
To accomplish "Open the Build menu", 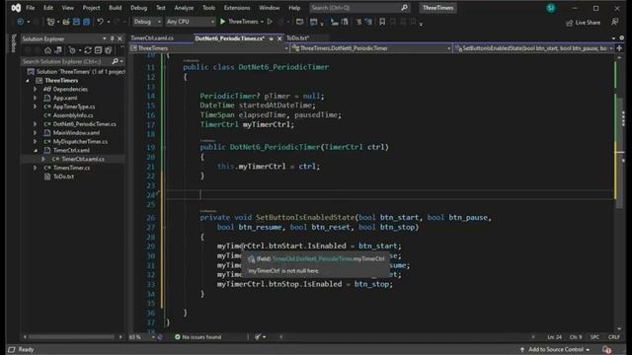I will coord(116,8).
